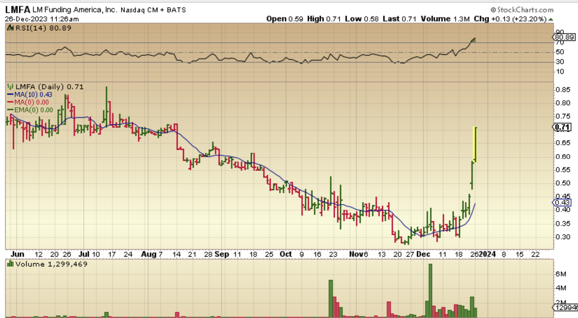Click the tall October volume spike bar
The height and width of the screenshot is (318, 578).
(331, 298)
